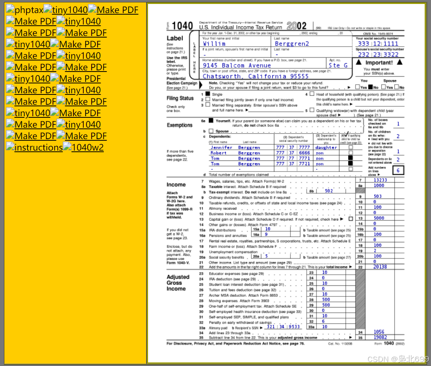Click tax-exempt interest value 502
This screenshot has width=431, height=366.
[x=329, y=191]
